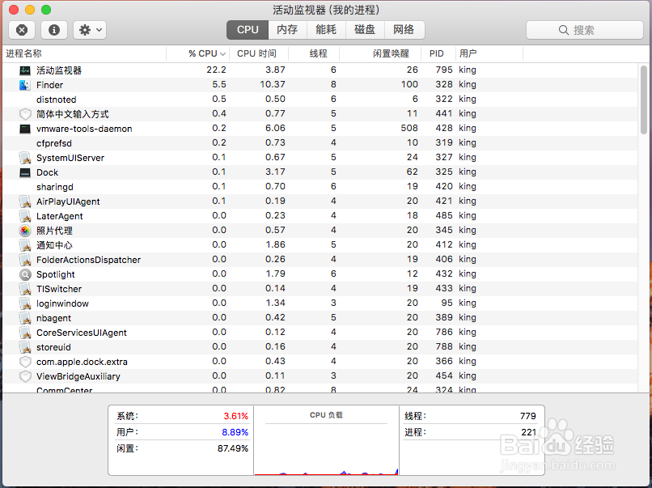Select the FolderActionsDispatcher app icon

coord(25,260)
